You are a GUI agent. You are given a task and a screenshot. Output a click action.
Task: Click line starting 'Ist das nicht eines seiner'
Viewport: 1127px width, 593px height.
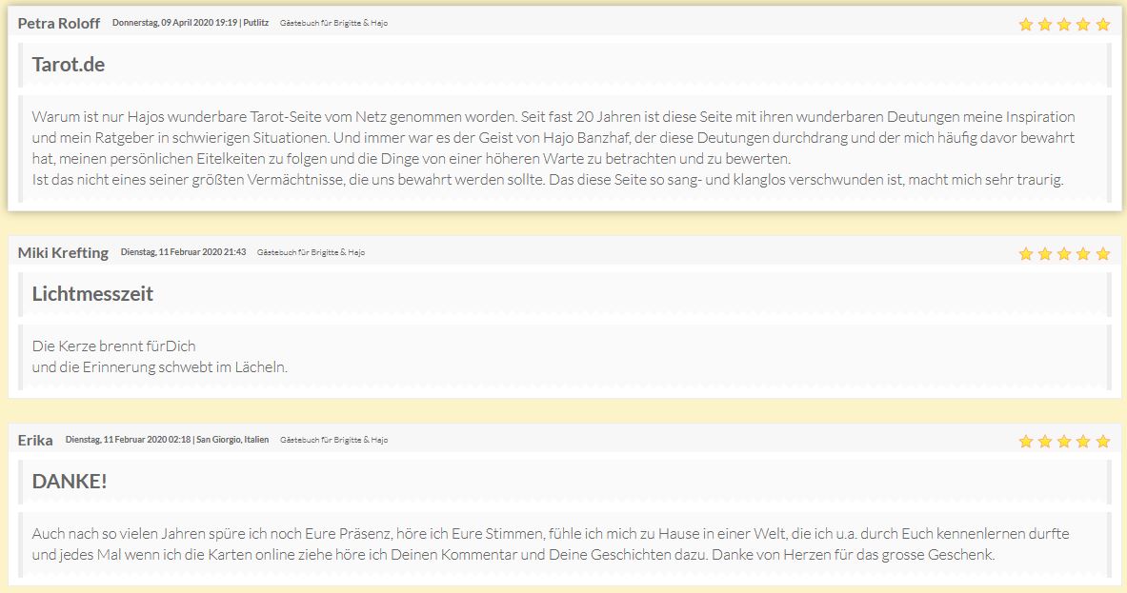(548, 180)
